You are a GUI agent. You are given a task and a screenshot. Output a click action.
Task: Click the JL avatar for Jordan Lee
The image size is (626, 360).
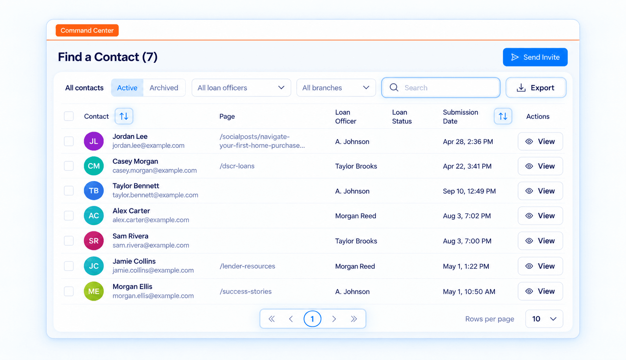(x=94, y=141)
